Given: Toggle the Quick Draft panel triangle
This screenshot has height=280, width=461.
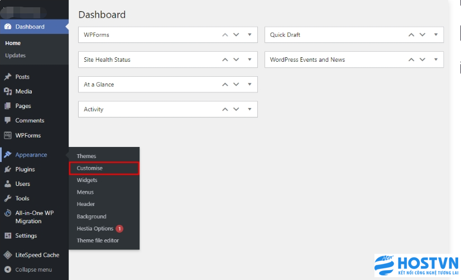Looking at the screenshot, I should point(436,35).
